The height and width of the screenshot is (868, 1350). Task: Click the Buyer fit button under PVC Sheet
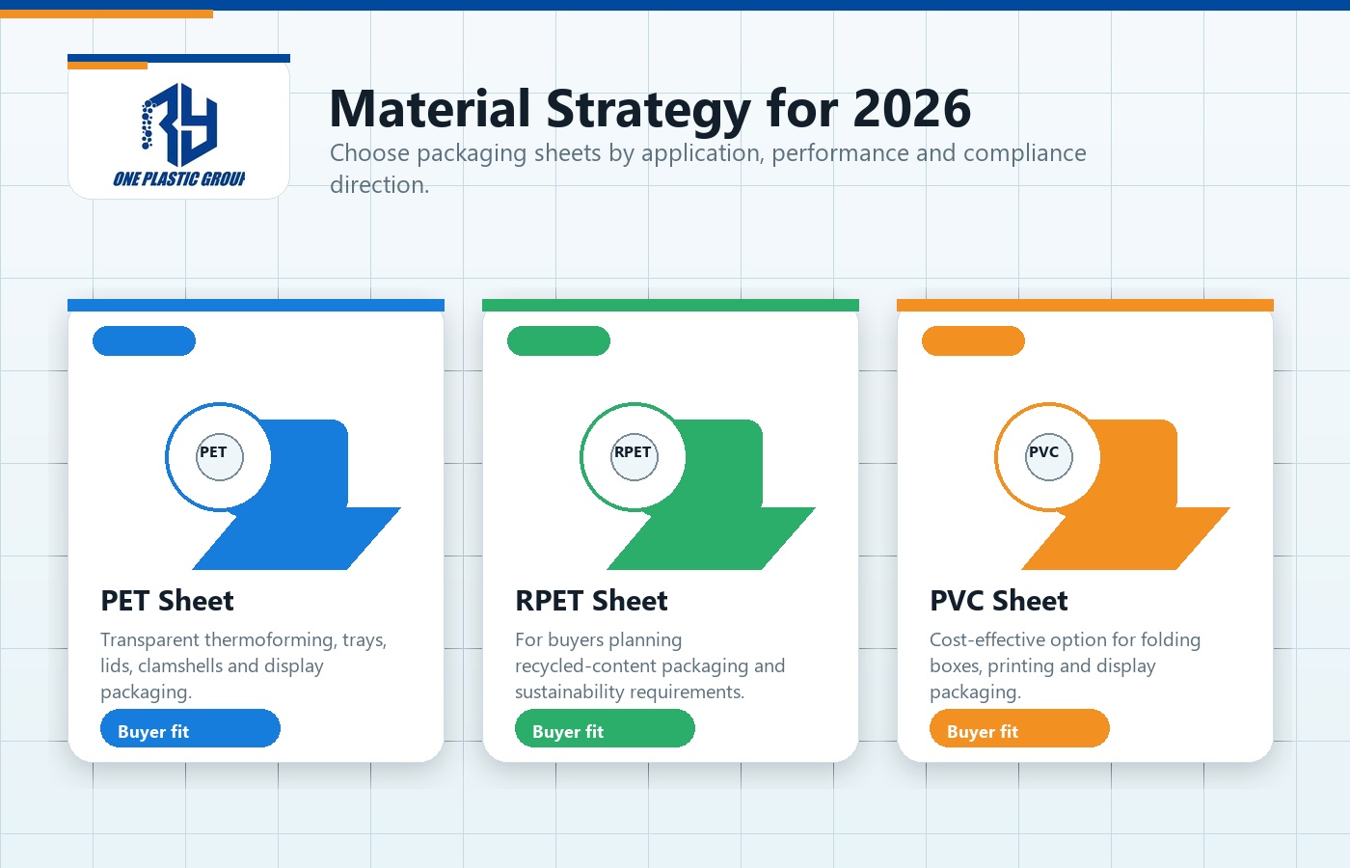pos(1019,728)
